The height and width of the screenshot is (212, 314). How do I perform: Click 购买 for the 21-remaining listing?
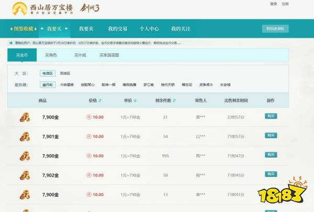[x=271, y=116]
